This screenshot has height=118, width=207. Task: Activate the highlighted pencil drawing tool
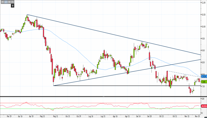pyautogui.click(x=6, y=2)
